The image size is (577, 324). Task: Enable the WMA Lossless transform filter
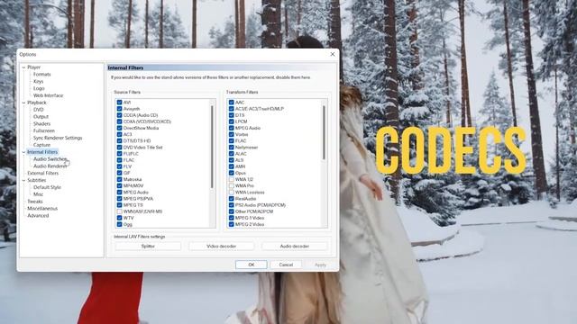pyautogui.click(x=231, y=193)
